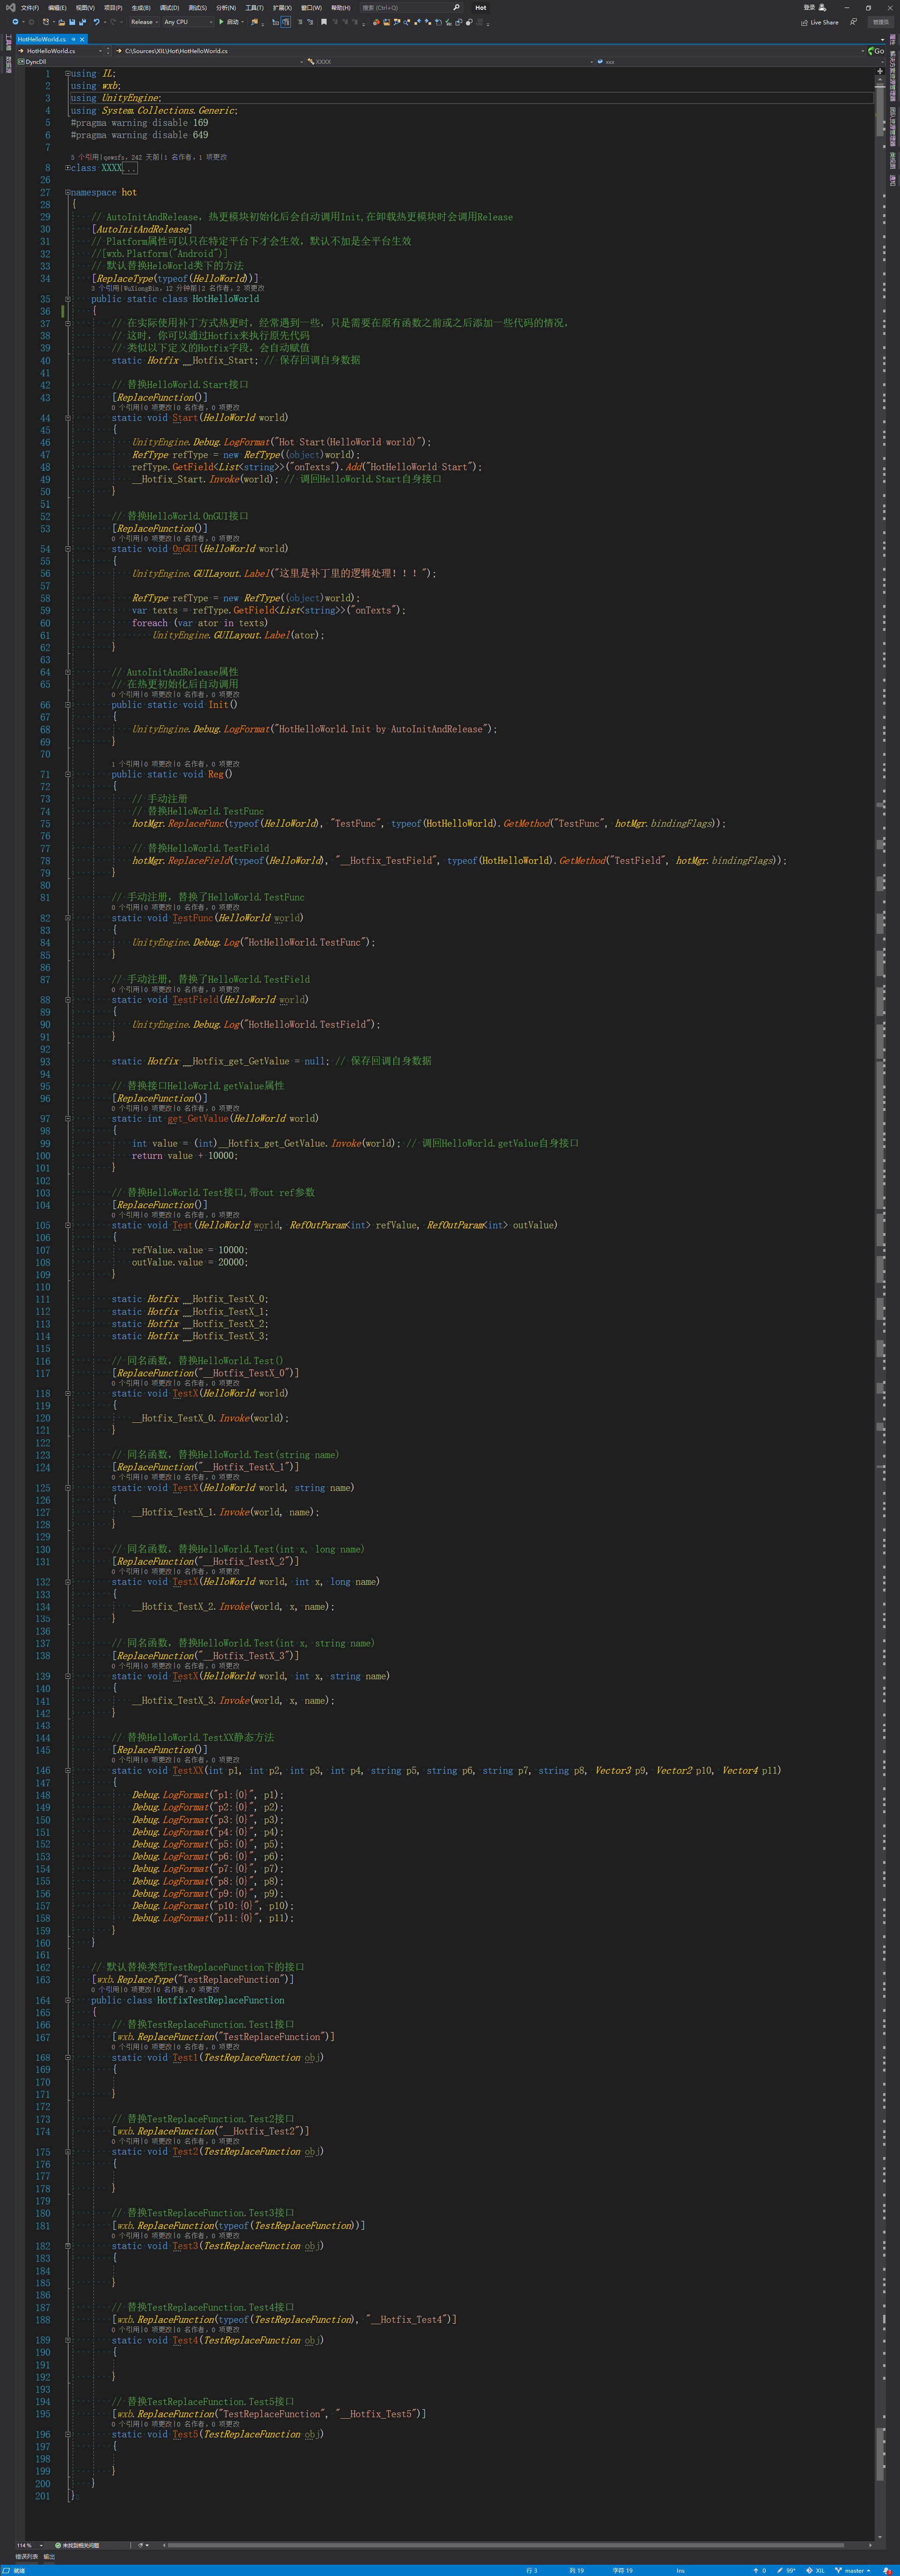Click line number 164 in the gutter
Screen dimensions: 900x2576
point(43,2000)
